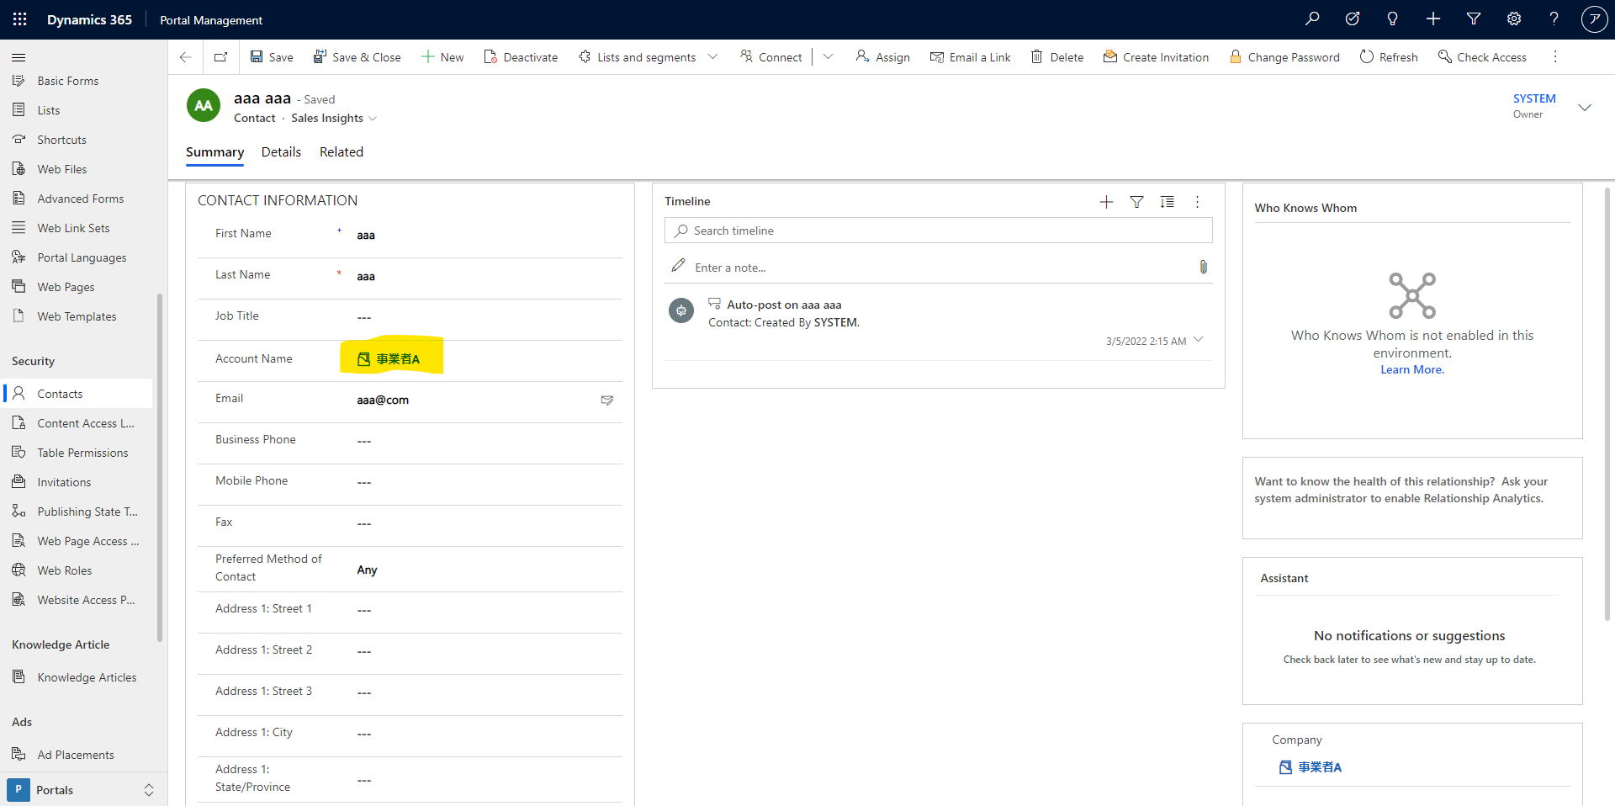This screenshot has height=806, width=1615.
Task: Open the highlighted Account Name link
Action: [x=397, y=359]
